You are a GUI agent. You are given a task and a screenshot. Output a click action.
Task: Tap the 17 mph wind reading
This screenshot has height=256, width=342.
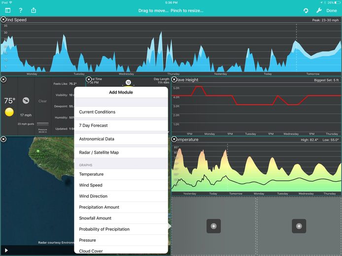[x=26, y=115]
